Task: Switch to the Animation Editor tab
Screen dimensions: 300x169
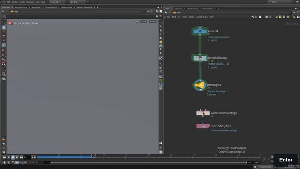Action: 21,7
